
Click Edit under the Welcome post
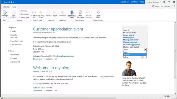tap(56, 90)
